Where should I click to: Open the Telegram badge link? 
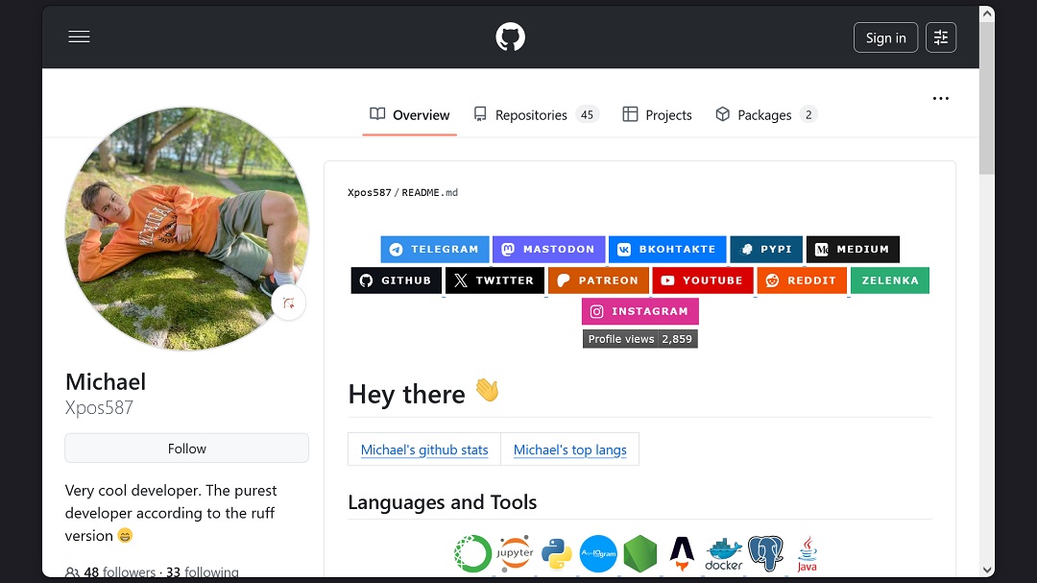click(x=435, y=250)
